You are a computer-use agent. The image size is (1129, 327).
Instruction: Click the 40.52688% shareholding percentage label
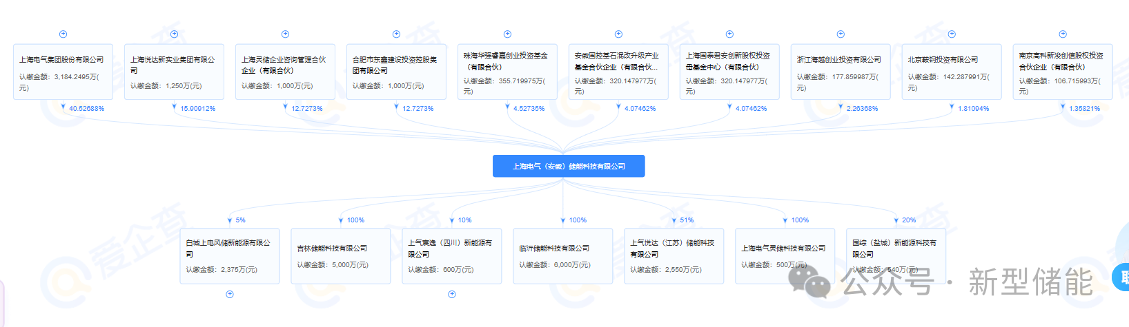point(86,109)
